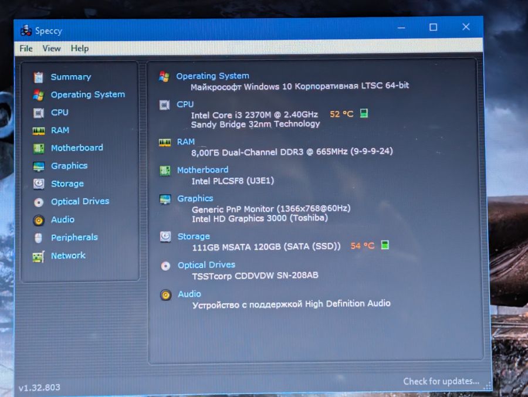Click the 8,00ГБ Dual-Channel DDR3 text

pyautogui.click(x=292, y=152)
